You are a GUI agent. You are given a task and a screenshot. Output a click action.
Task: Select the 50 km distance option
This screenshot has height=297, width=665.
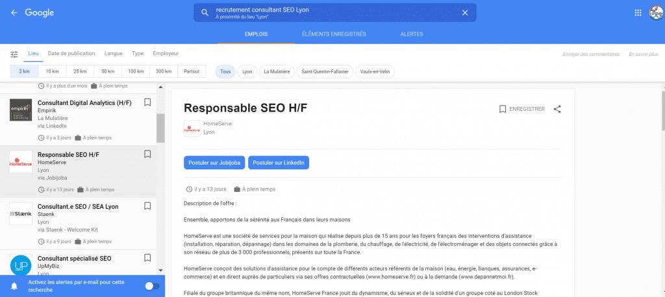[x=108, y=71]
